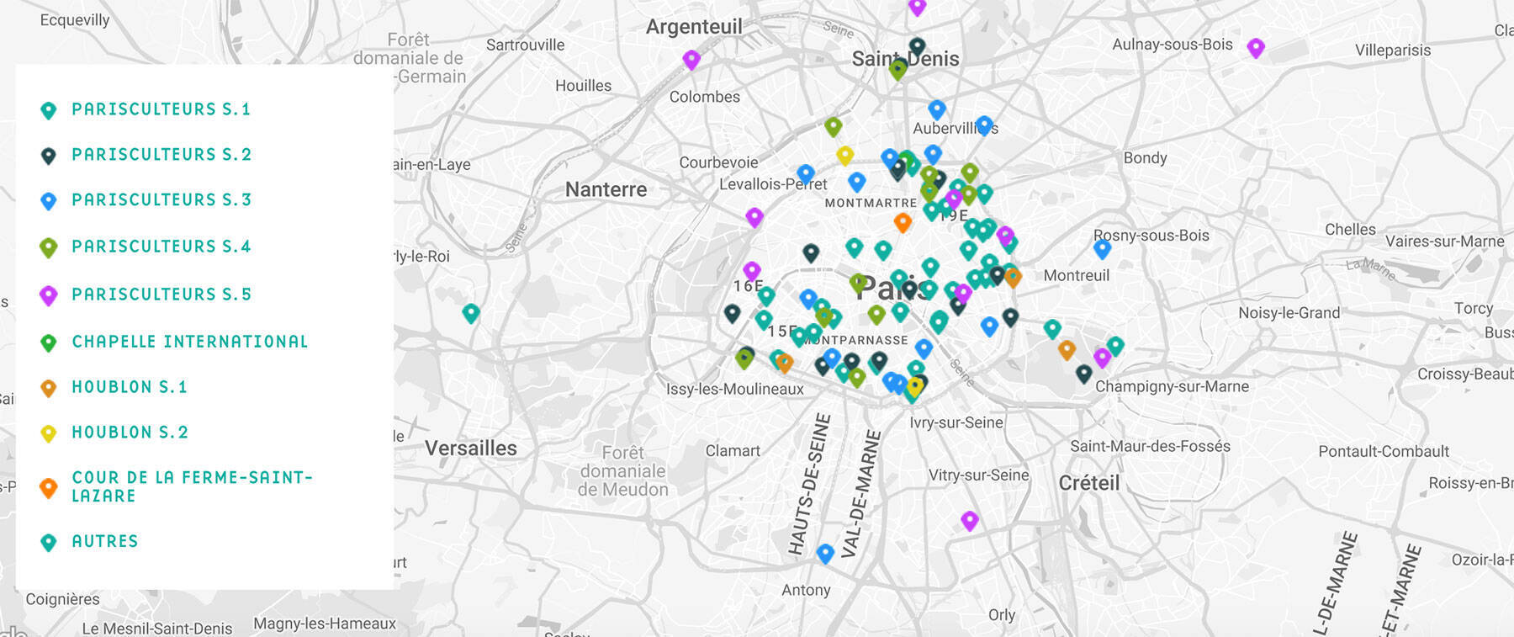Click the purple pin above the 16E label
This screenshot has width=1514, height=637.
pyautogui.click(x=752, y=270)
